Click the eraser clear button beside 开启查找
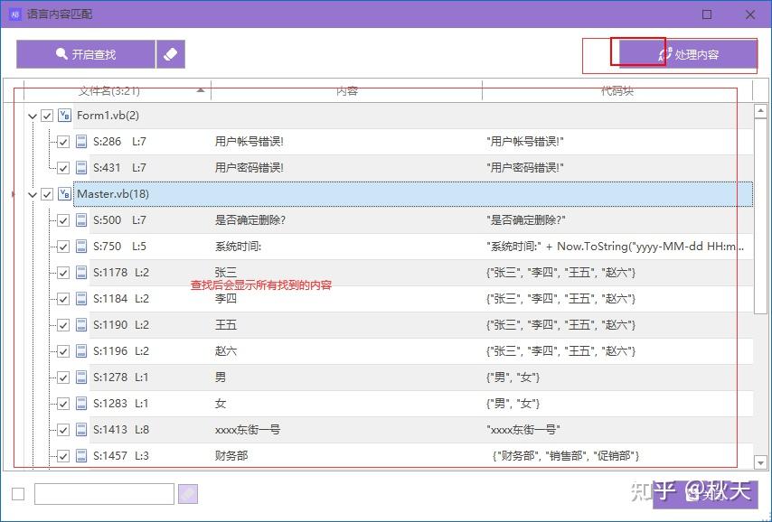772x522 pixels. click(170, 54)
